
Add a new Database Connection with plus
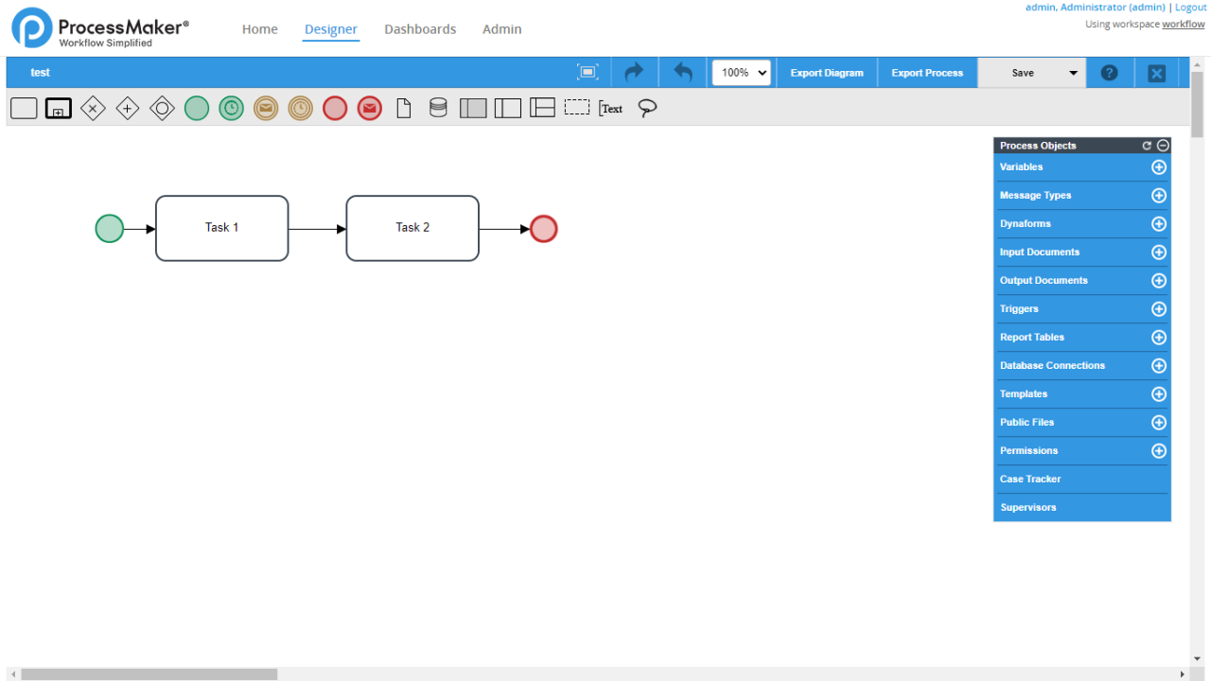pos(1159,366)
